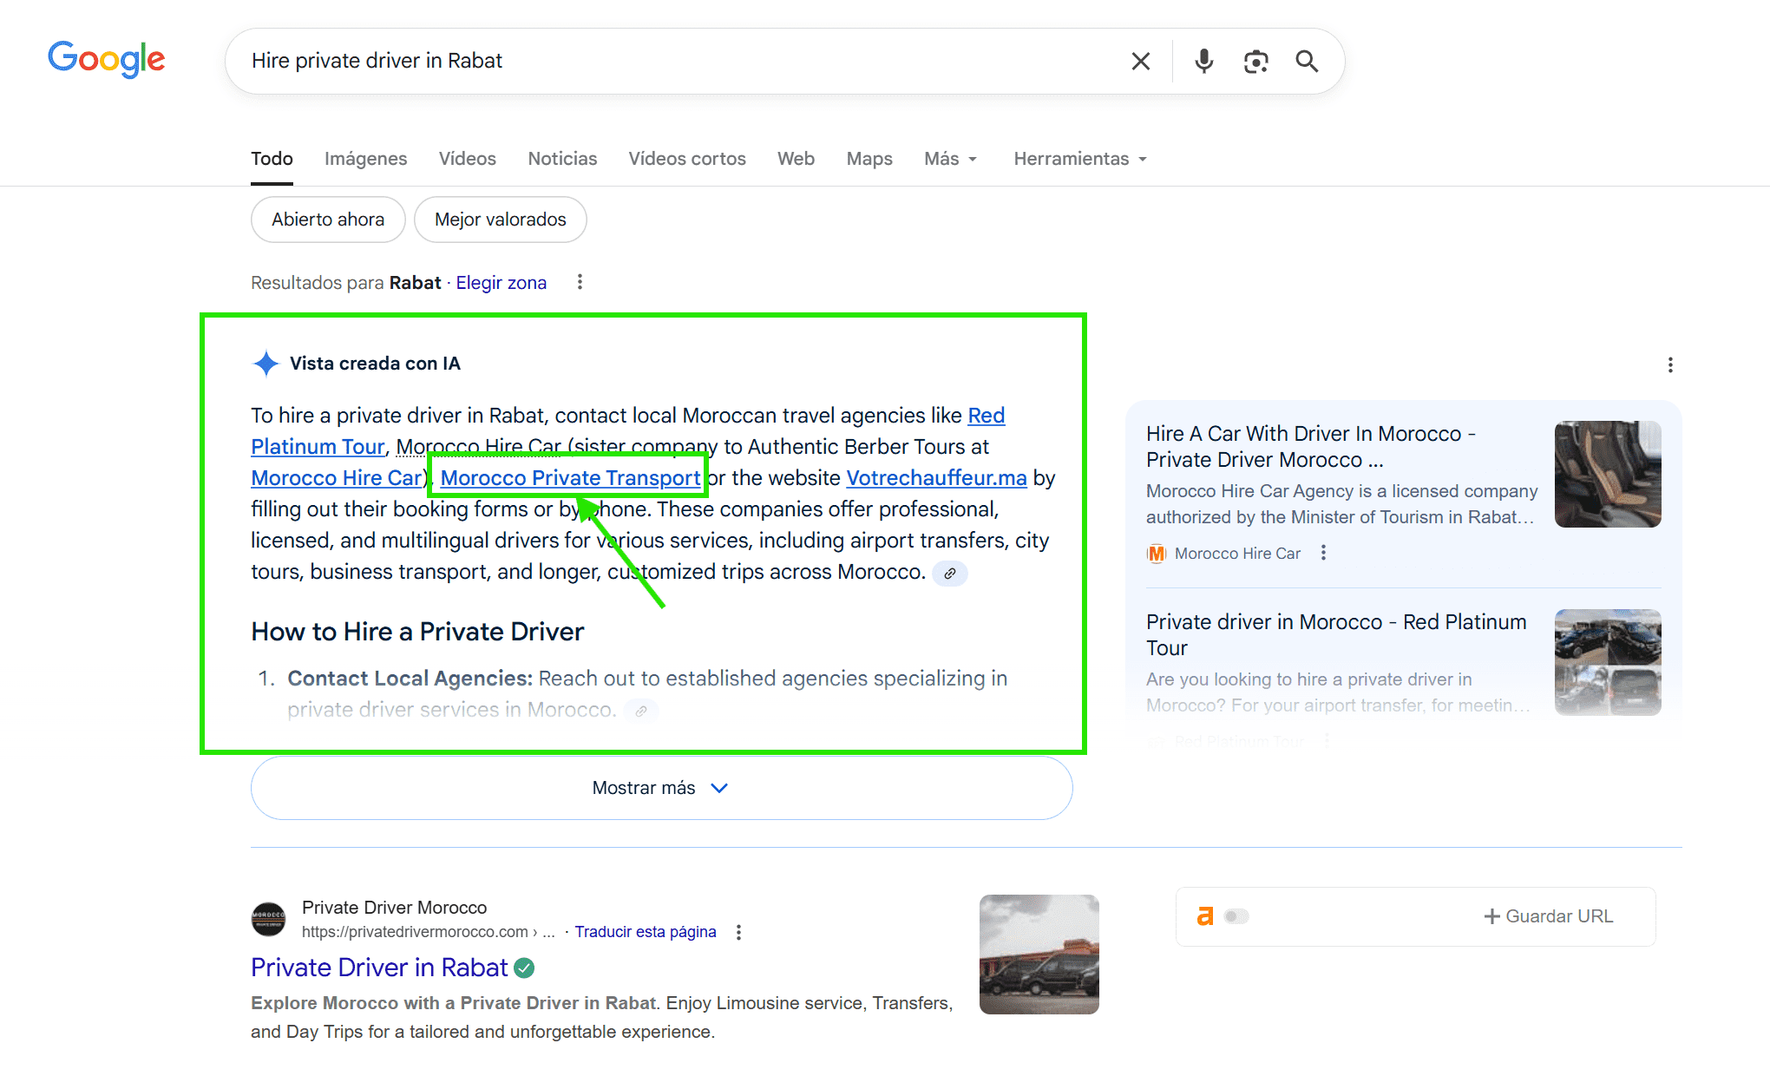
Task: Open three-dot menu for Morocco Hire Car source
Action: coord(1323,553)
